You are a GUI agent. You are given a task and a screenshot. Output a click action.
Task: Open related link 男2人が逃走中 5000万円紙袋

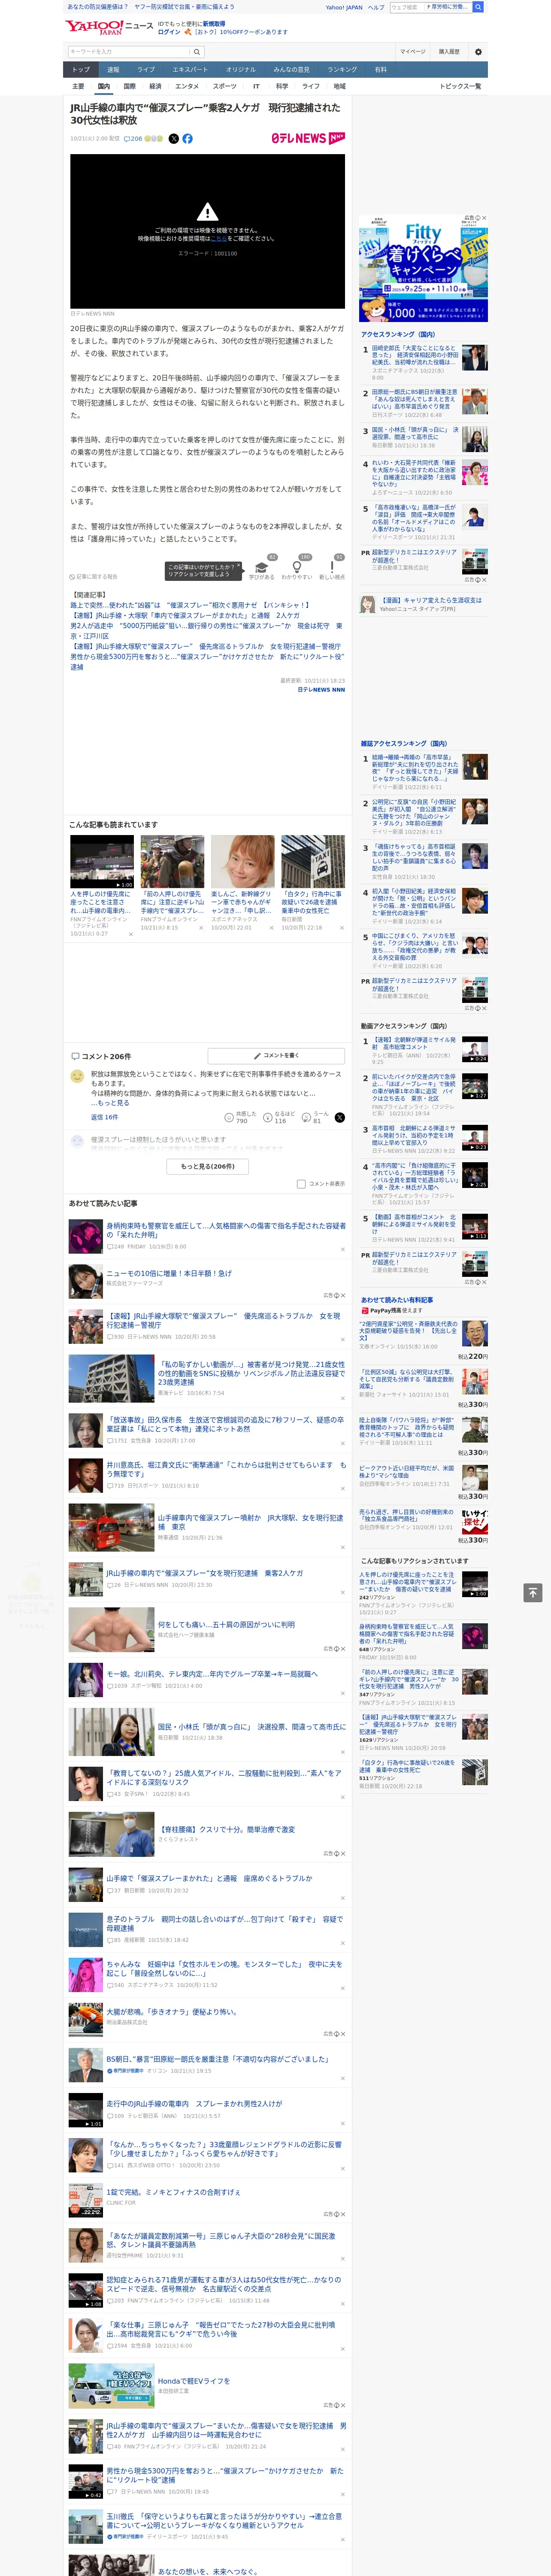click(x=206, y=631)
